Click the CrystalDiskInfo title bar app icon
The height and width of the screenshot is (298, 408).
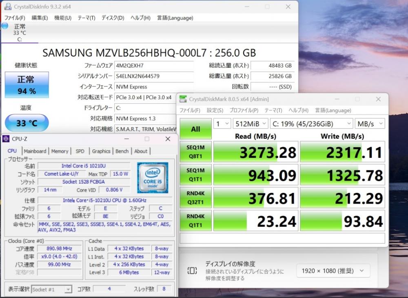(8, 7)
